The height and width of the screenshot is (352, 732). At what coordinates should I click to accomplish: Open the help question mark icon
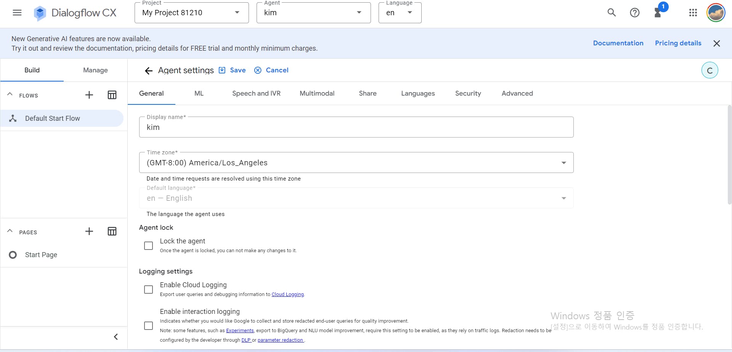click(x=634, y=13)
